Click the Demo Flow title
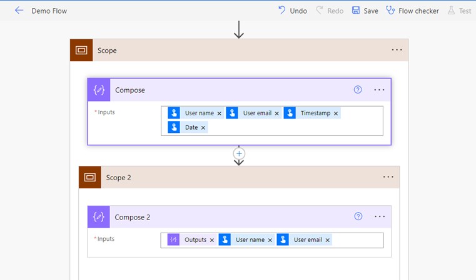The width and height of the screenshot is (476, 280). (x=49, y=11)
